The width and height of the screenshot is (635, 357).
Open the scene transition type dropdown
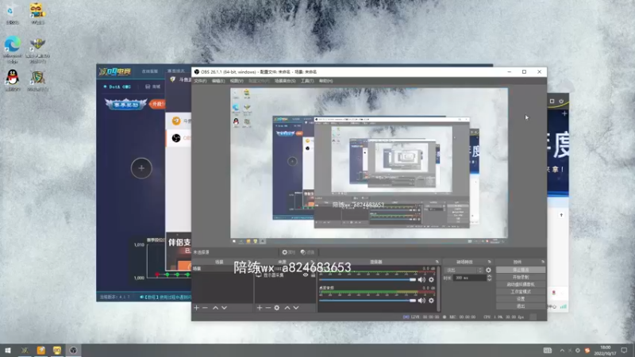coord(464,270)
